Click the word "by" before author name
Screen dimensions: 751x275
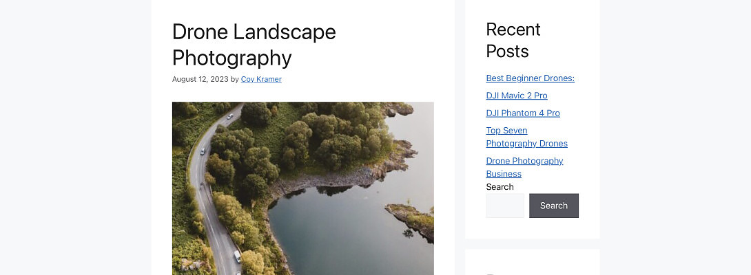pos(234,79)
